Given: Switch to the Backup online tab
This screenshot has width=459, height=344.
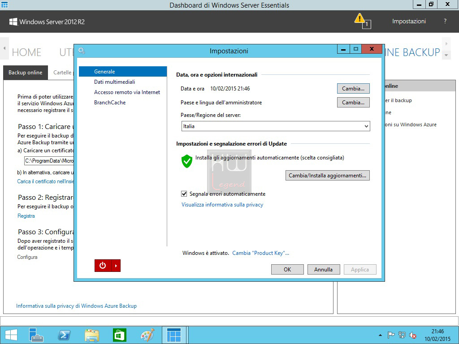Looking at the screenshot, I should (26, 73).
